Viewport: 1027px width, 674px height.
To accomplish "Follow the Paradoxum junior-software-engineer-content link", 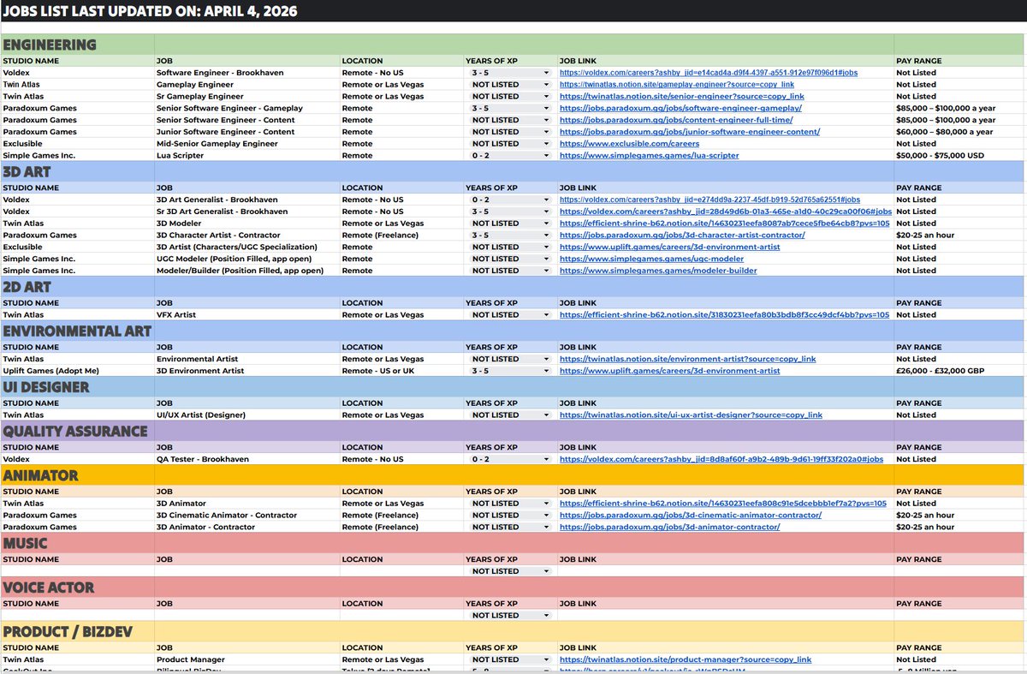I will click(690, 132).
